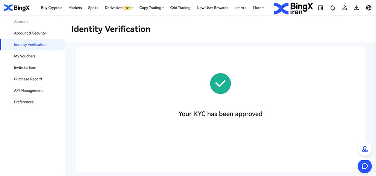Open the language globe icon
Image resolution: width=376 pixels, height=176 pixels.
(x=368, y=8)
